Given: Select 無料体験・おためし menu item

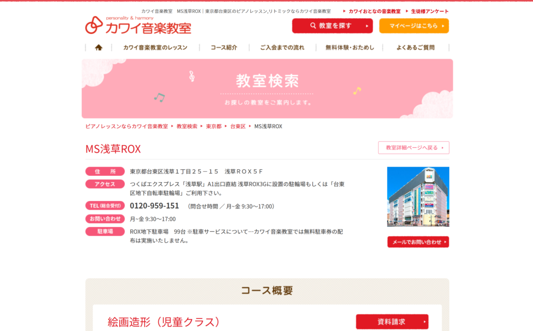Looking at the screenshot, I should click(350, 47).
